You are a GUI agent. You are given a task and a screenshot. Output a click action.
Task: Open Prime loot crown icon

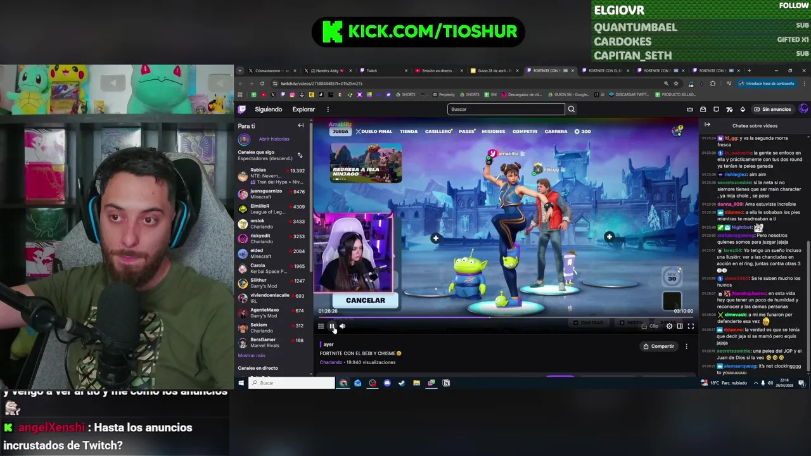pyautogui.click(x=690, y=109)
